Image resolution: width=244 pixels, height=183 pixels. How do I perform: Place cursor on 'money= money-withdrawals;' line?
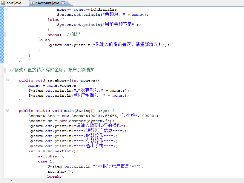pyautogui.click(x=87, y=10)
